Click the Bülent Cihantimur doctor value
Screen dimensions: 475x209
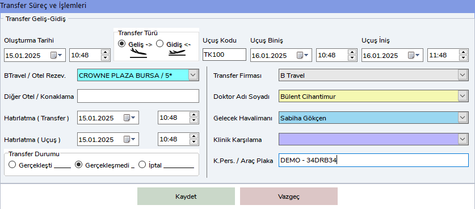[x=308, y=97]
